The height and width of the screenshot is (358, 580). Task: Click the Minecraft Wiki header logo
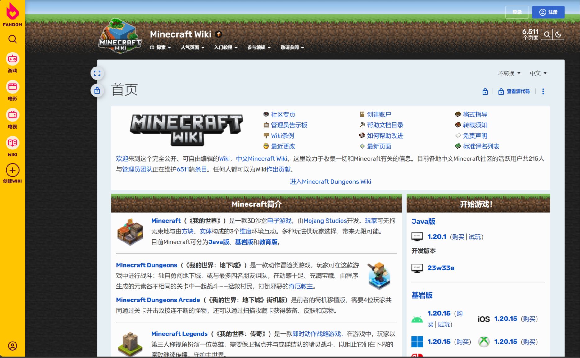(120, 36)
